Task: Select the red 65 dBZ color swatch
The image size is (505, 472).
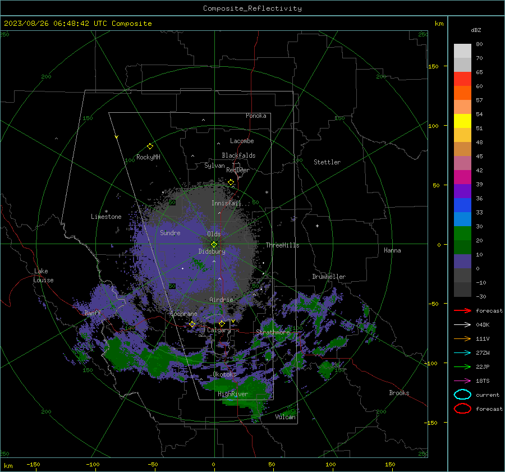Action: (x=462, y=79)
